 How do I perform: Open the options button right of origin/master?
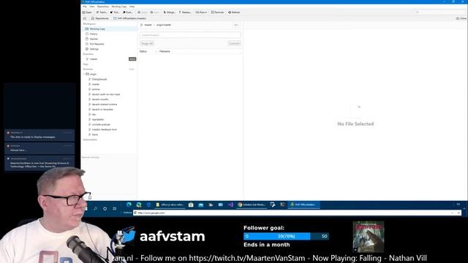(x=236, y=25)
